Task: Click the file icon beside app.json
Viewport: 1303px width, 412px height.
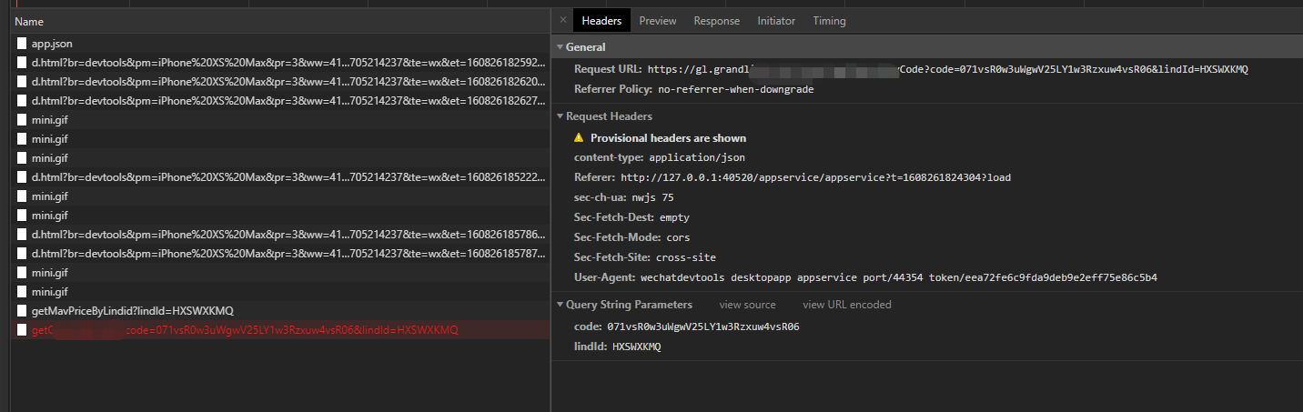Action: [x=21, y=44]
